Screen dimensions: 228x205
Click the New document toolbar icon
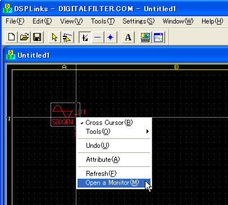click(12, 37)
